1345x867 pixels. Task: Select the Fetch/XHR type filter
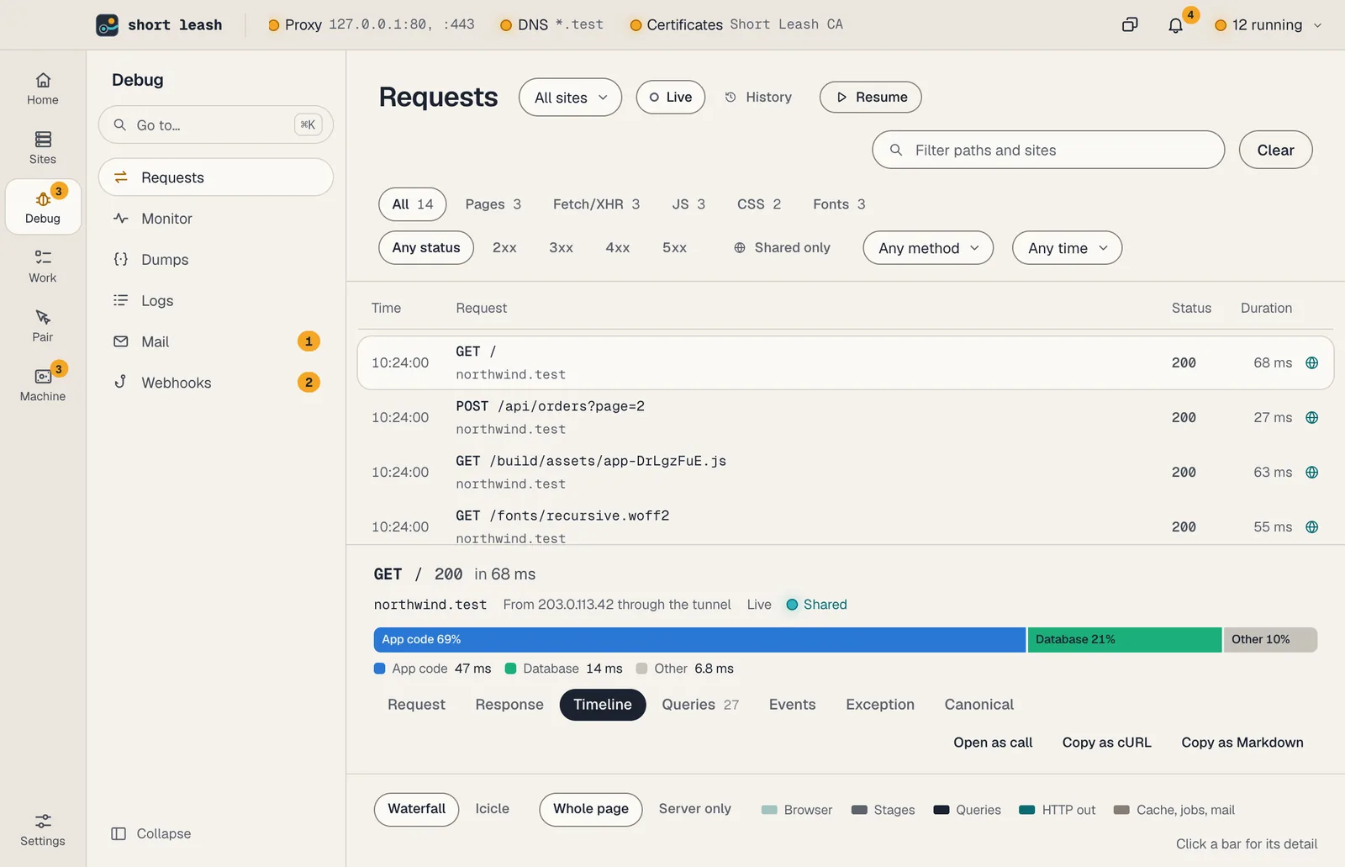pyautogui.click(x=596, y=204)
